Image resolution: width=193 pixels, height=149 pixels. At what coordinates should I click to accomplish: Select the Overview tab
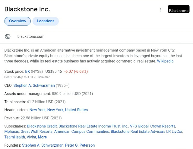[17, 21]
